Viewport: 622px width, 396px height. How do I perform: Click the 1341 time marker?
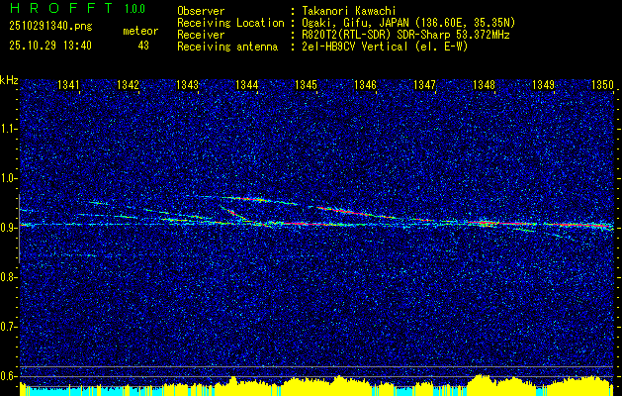68,85
